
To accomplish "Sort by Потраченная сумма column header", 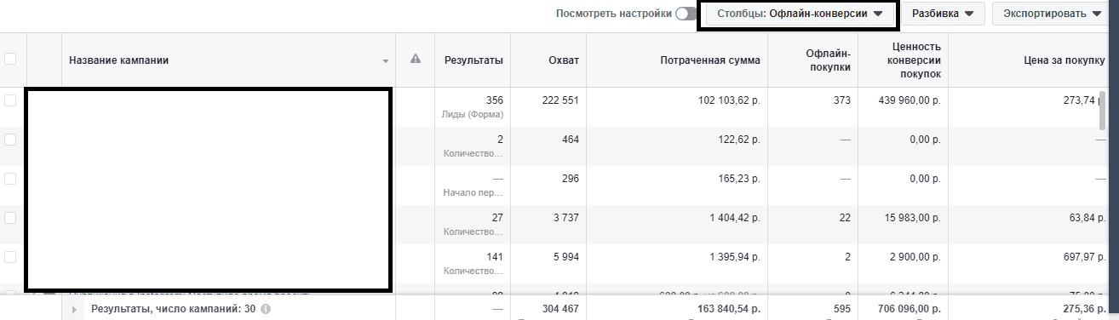I will (x=710, y=60).
